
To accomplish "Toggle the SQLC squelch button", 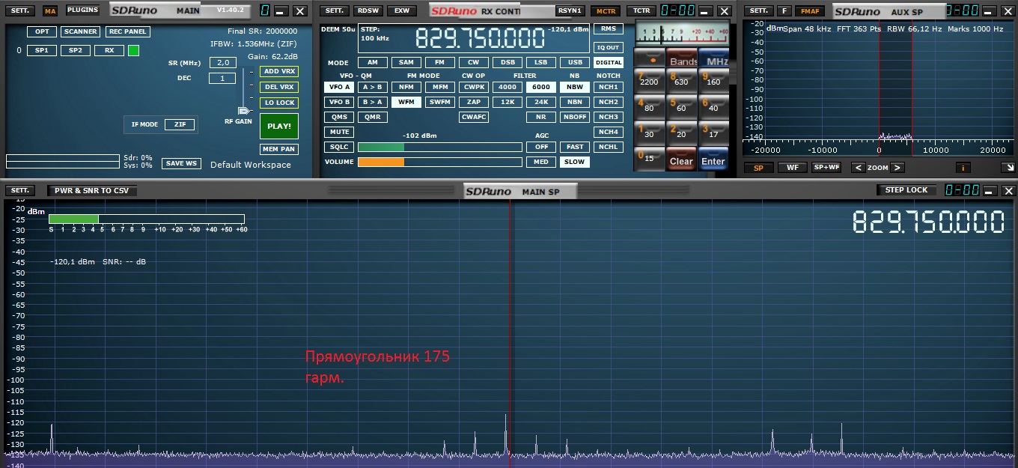I will coord(339,147).
